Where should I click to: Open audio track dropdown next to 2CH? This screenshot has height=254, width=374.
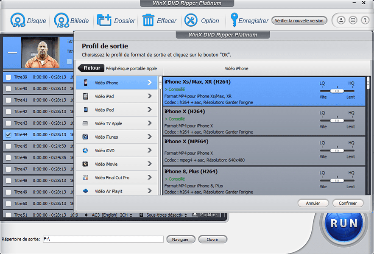[x=131, y=215]
